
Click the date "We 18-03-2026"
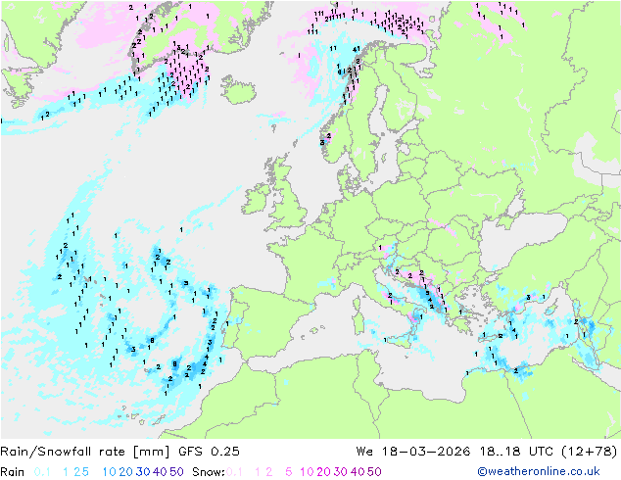pyautogui.click(x=413, y=452)
